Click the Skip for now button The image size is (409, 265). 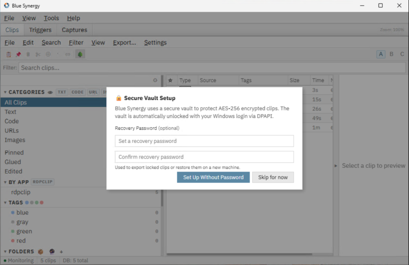(x=273, y=177)
